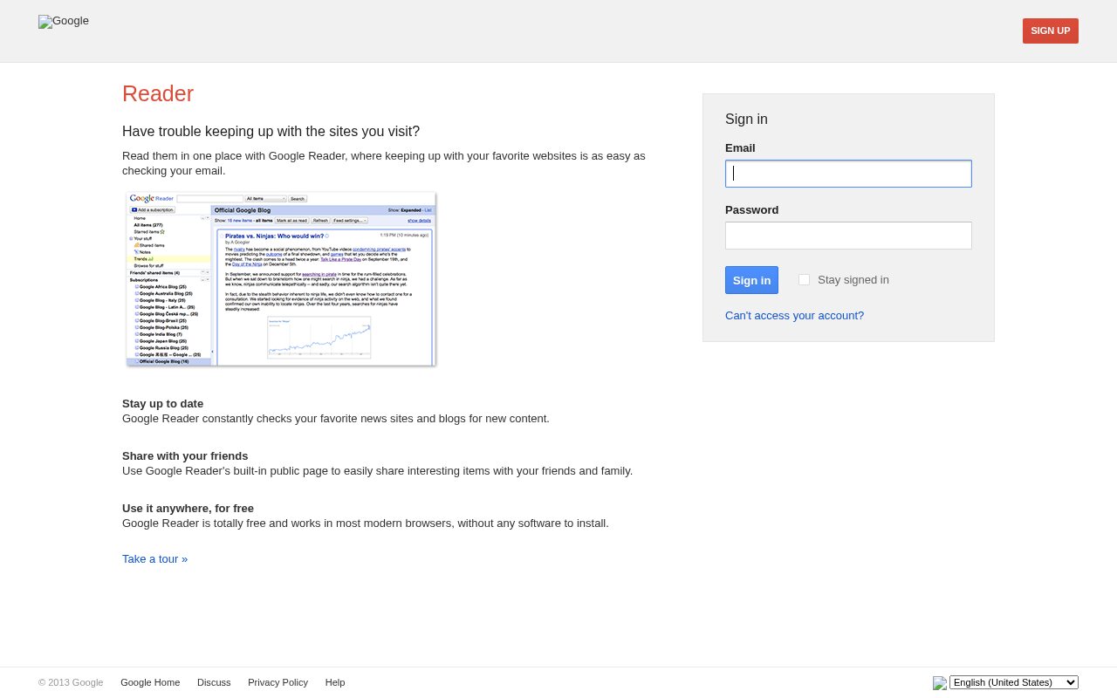Screen dimensions: 1117x698
Task: Open Help footer link
Action: (x=335, y=682)
